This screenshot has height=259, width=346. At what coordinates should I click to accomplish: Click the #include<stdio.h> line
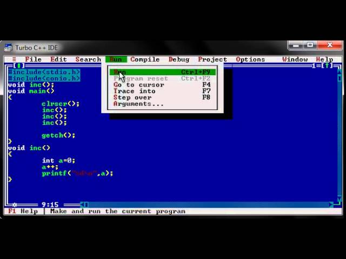pos(44,72)
